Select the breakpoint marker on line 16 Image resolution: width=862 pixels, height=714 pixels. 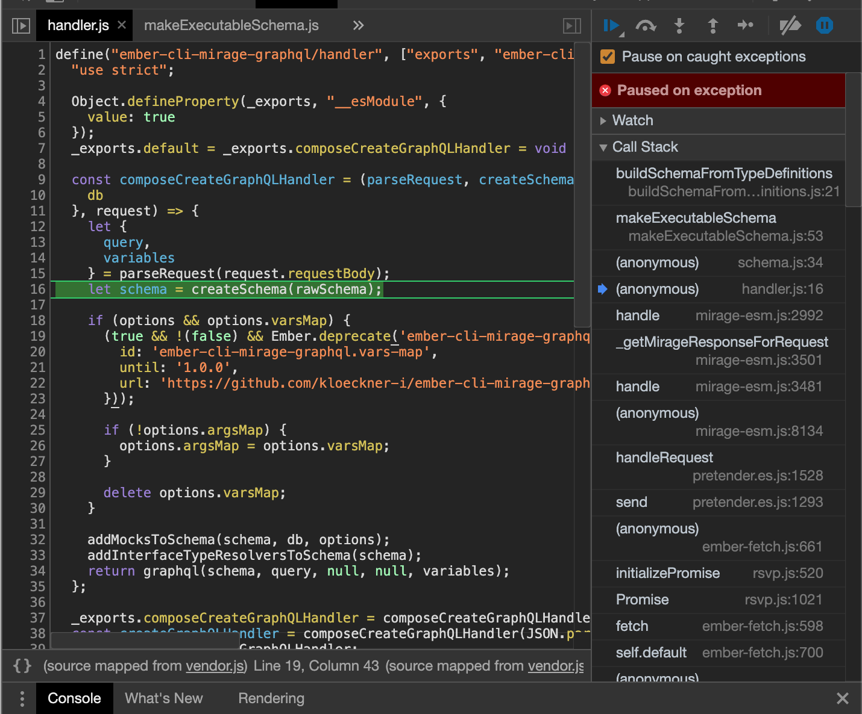tap(38, 289)
